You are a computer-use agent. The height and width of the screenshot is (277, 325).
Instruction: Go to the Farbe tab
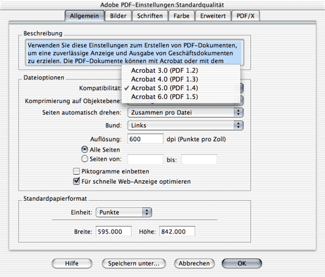click(x=181, y=16)
